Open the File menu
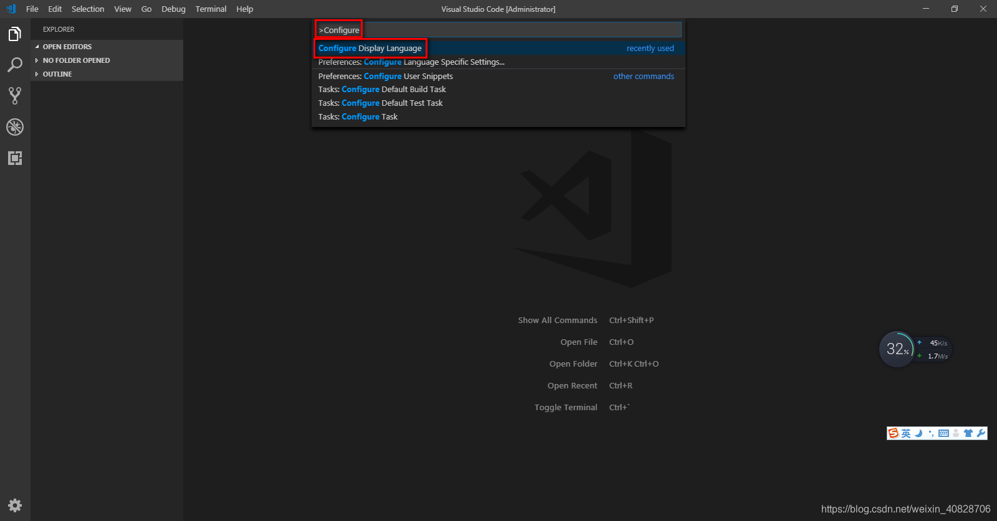This screenshot has height=521, width=997. [32, 9]
